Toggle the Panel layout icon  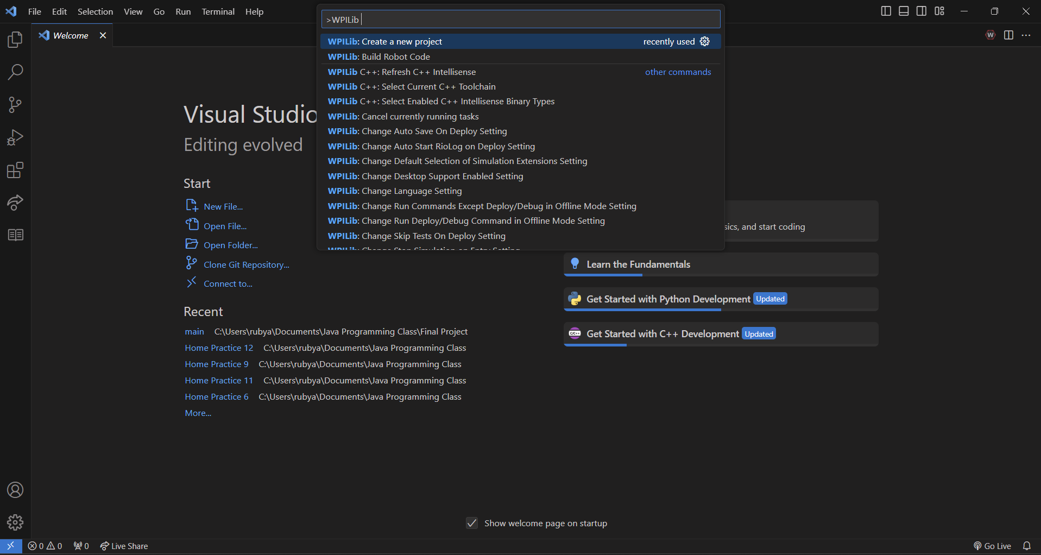click(904, 11)
